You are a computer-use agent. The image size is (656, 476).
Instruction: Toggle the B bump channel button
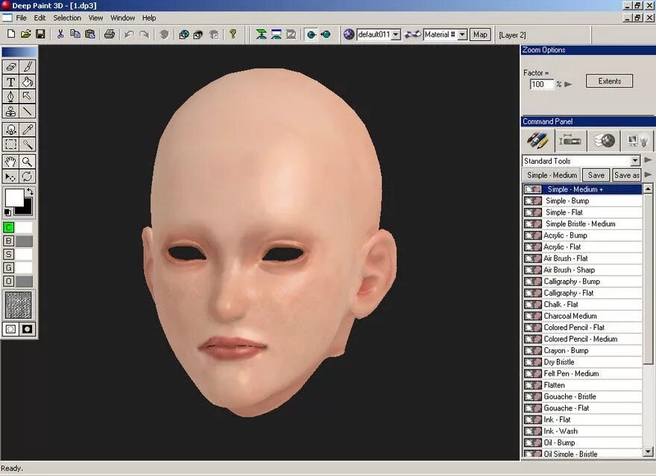tap(8, 241)
